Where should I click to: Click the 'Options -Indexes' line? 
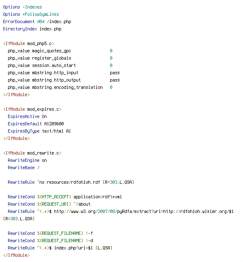pyautogui.click(x=22, y=7)
